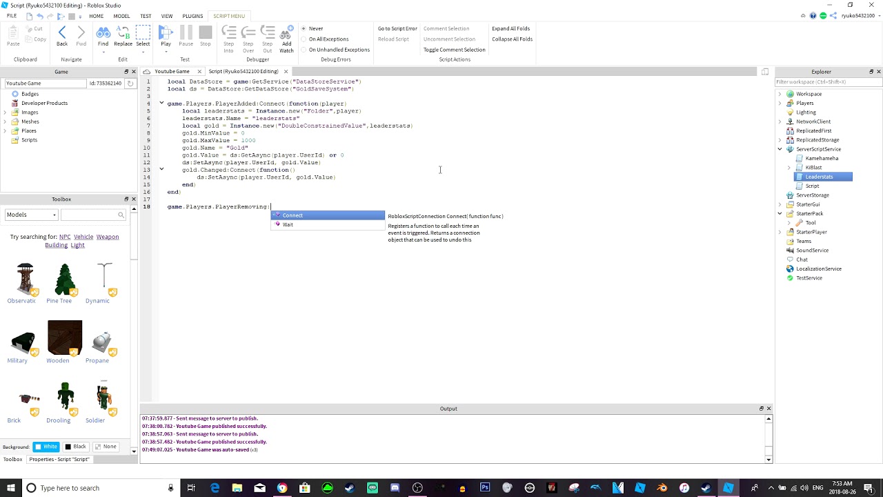Viewport: 883px width, 497px height.
Task: Set background to White
Action: click(x=46, y=447)
